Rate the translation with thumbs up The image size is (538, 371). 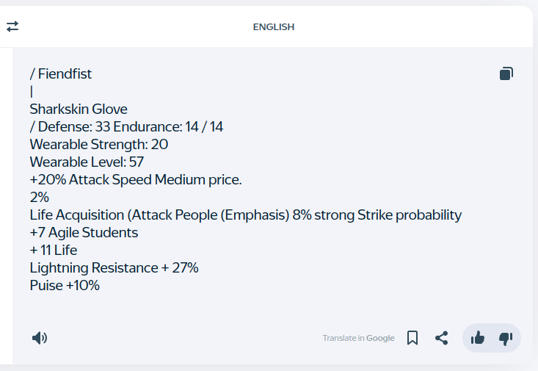[477, 338]
